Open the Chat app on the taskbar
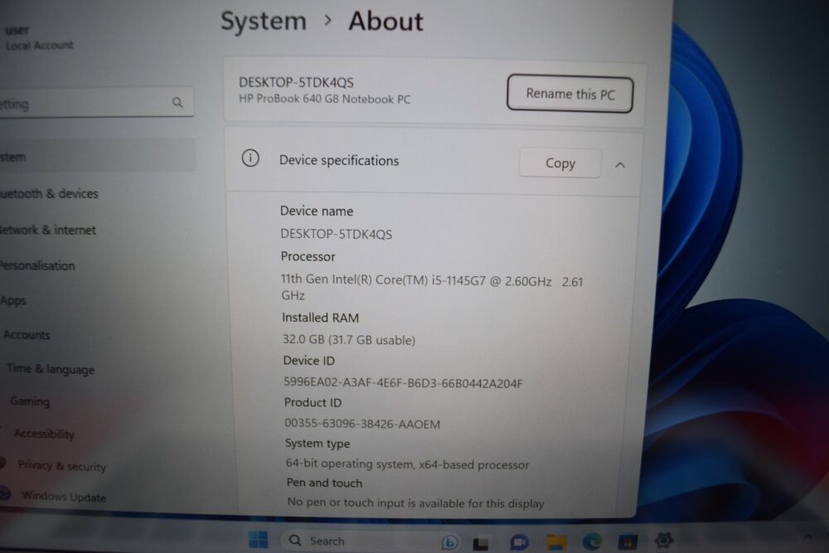 coord(519,542)
